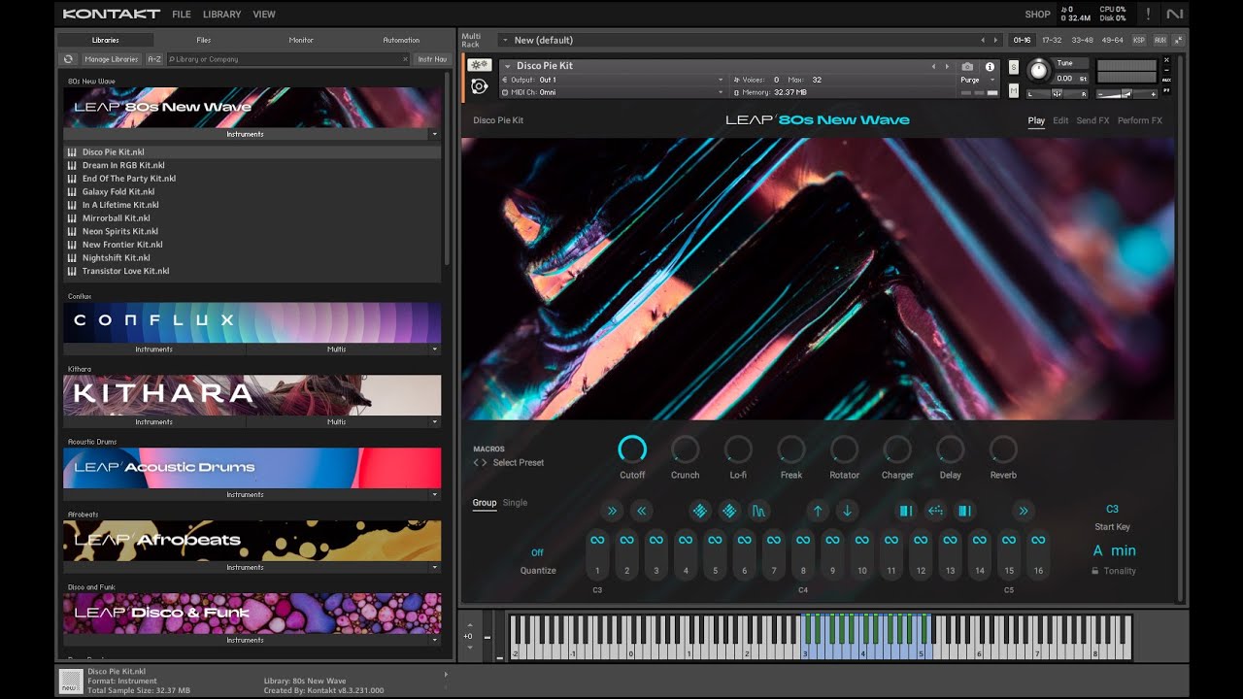Image resolution: width=1243 pixels, height=699 pixels.
Task: Click the Tune knob
Action: [x=1039, y=69]
